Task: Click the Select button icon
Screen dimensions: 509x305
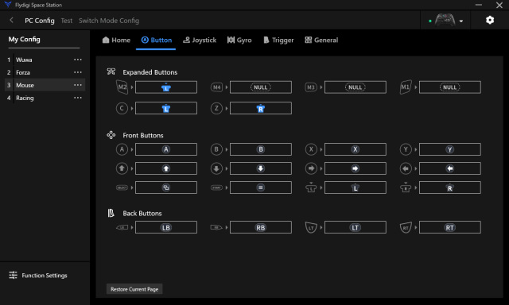Action: point(122,187)
